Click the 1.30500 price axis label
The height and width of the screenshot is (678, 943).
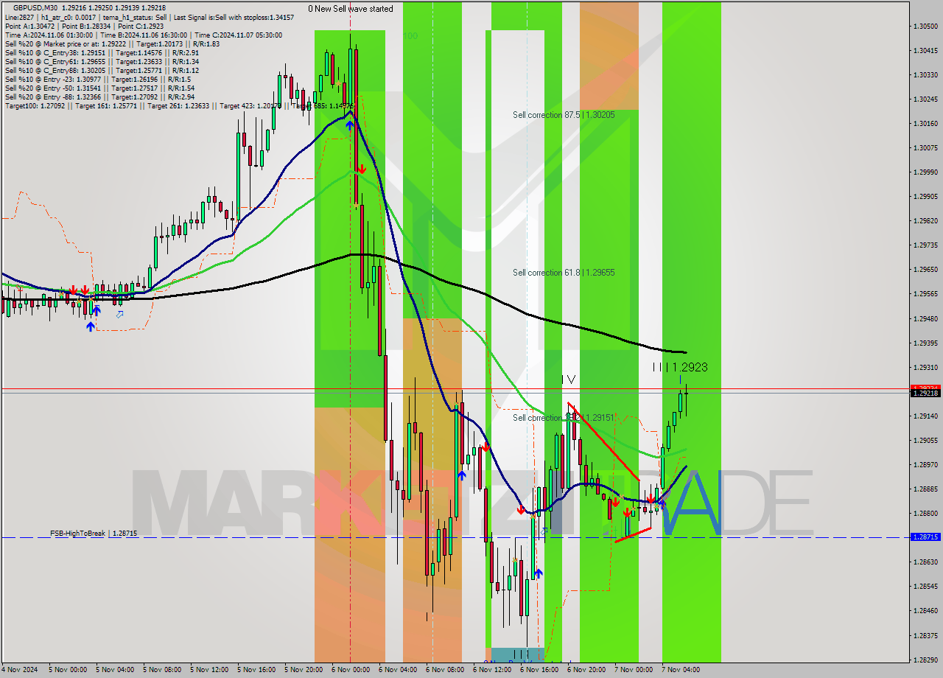coord(925,26)
